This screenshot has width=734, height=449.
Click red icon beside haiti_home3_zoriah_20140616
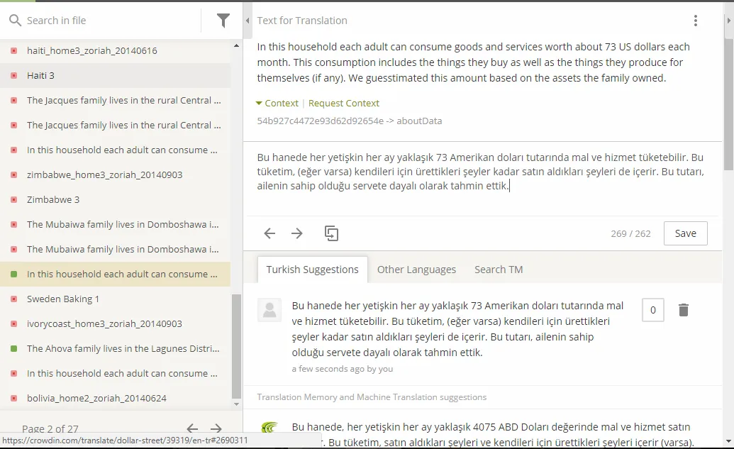[14, 50]
